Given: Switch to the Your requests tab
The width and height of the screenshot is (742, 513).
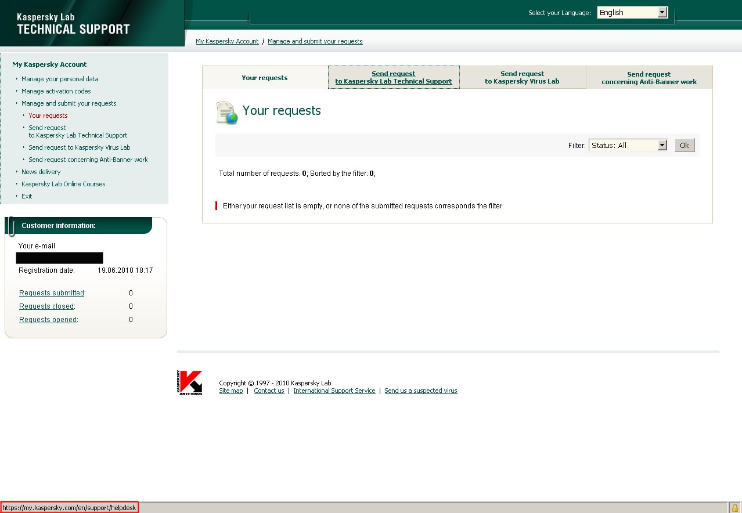Looking at the screenshot, I should (x=265, y=78).
